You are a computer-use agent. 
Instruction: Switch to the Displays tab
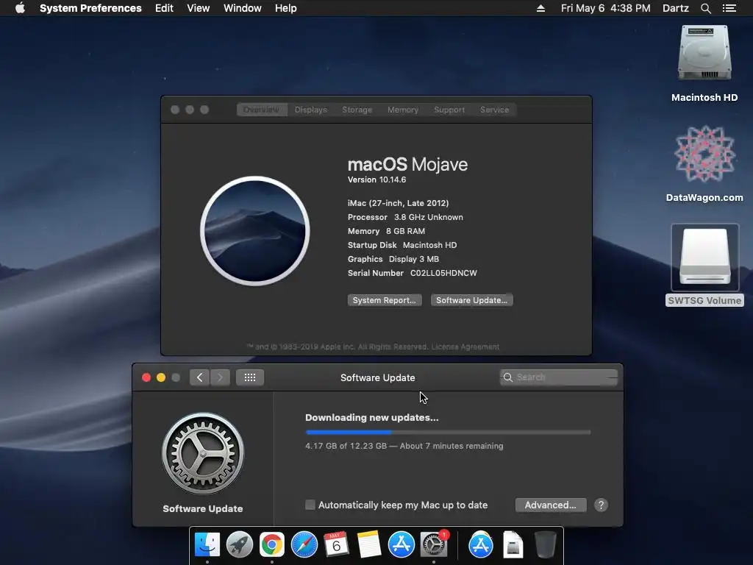point(311,110)
